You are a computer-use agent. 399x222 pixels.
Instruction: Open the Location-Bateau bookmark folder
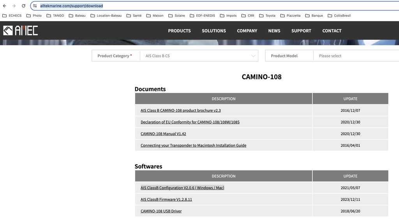(106, 16)
